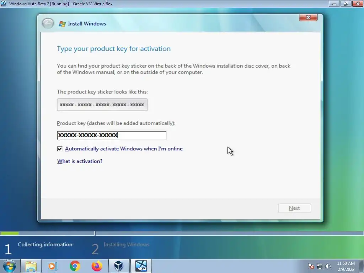
Task: Click the Collecting information step label
Action: pyautogui.click(x=45, y=245)
